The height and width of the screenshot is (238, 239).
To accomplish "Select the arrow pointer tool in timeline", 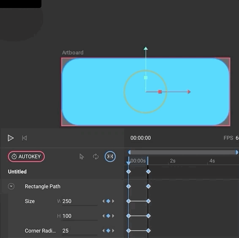I will point(81,157).
